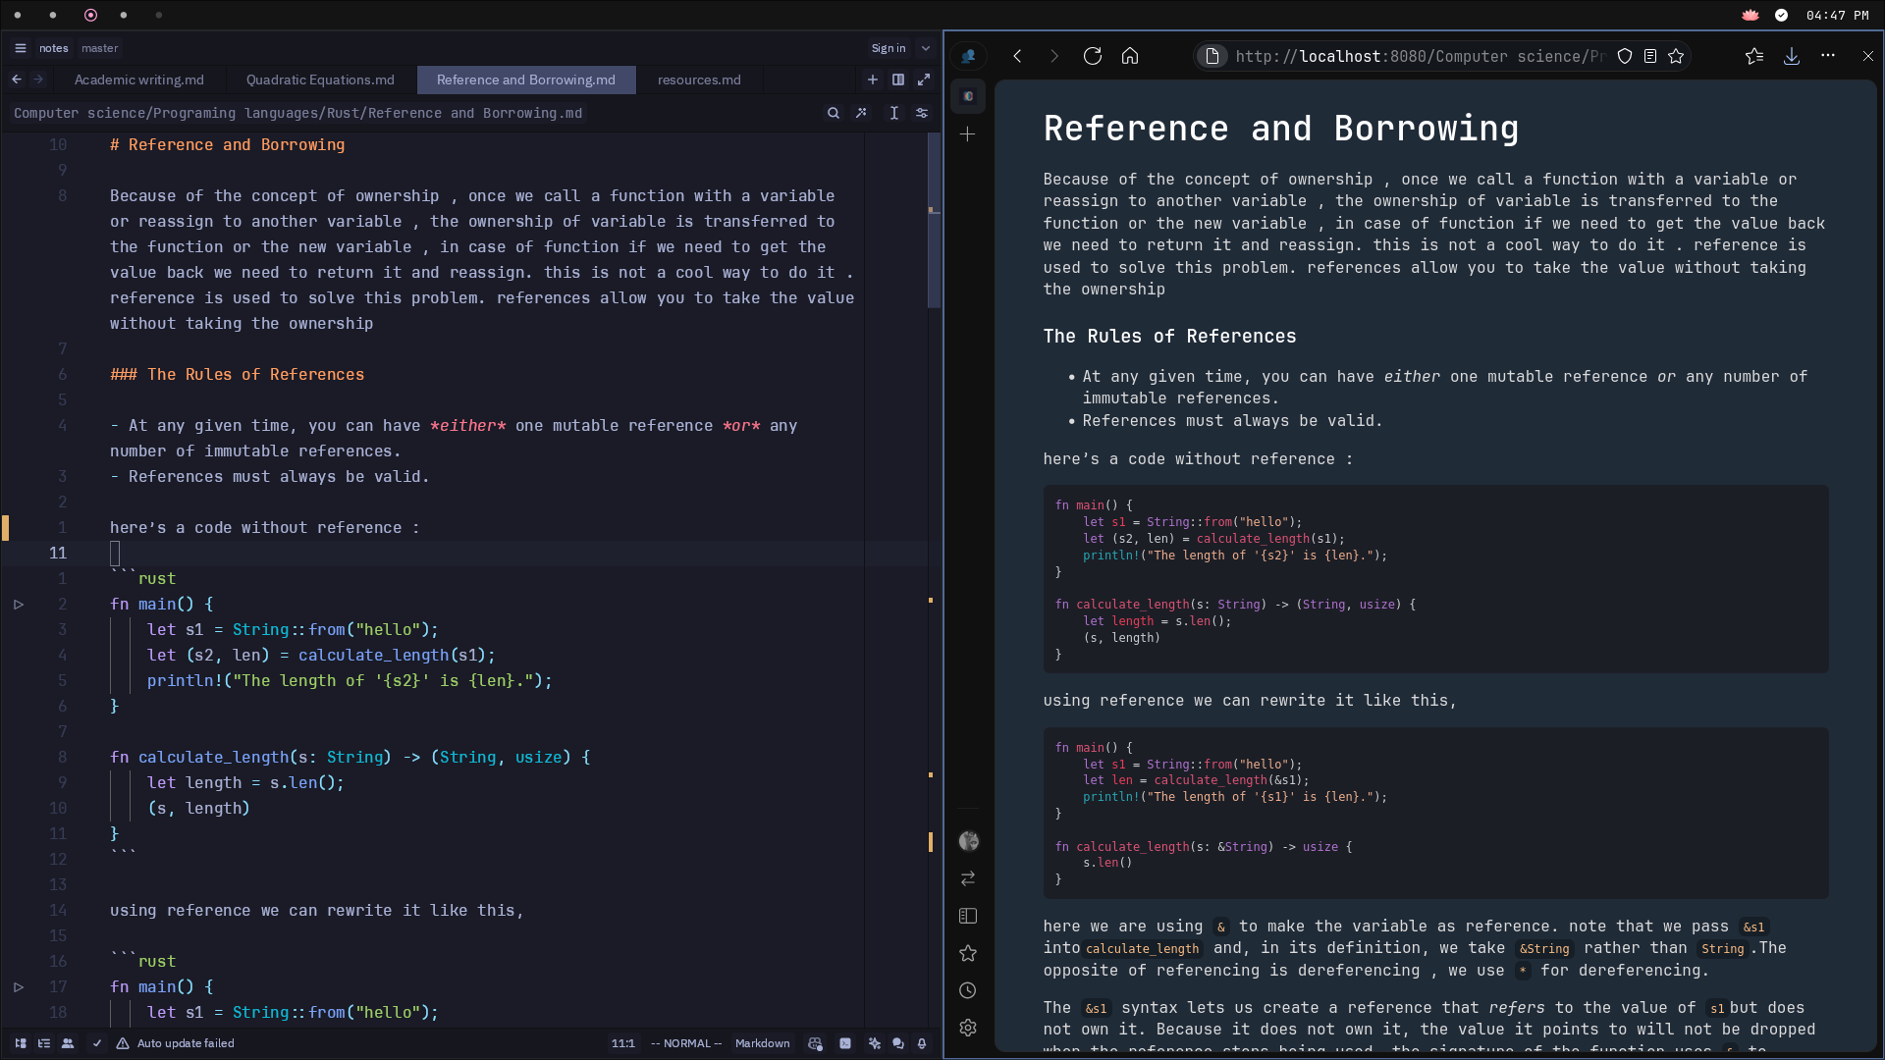This screenshot has width=1885, height=1060.
Task: Click the localhost:8080 address bar
Action: pyautogui.click(x=1419, y=56)
